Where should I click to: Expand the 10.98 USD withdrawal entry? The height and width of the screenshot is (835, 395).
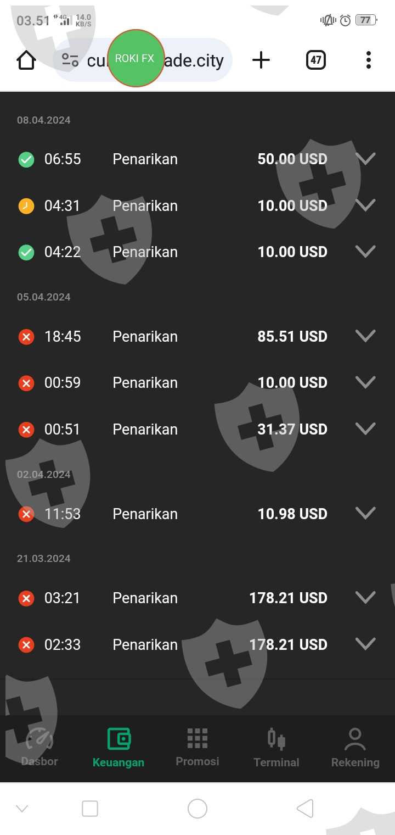click(365, 513)
